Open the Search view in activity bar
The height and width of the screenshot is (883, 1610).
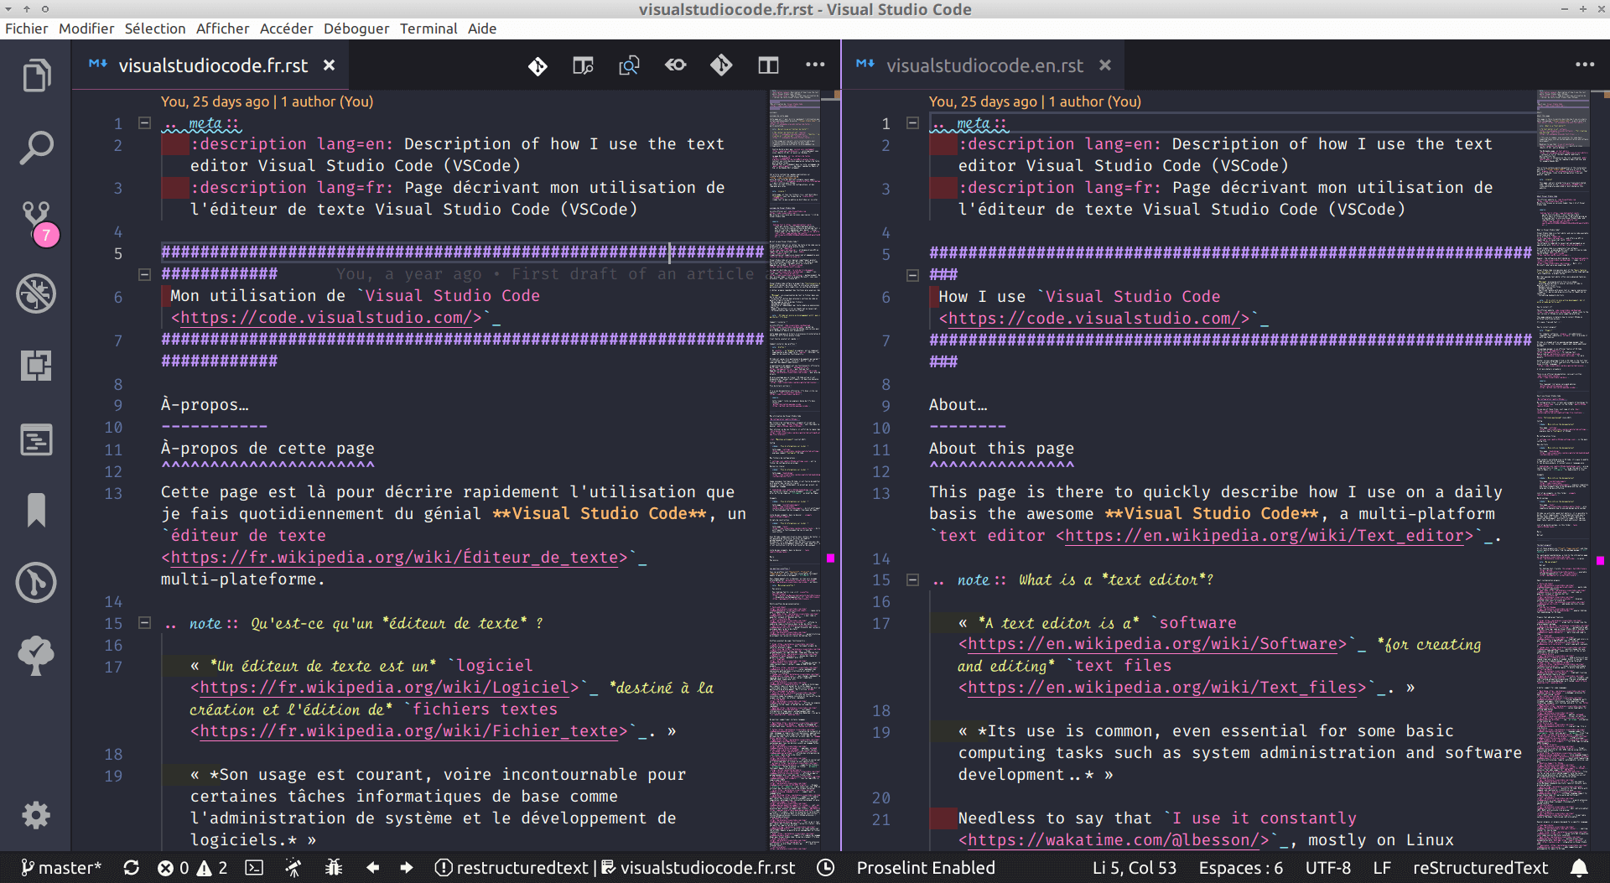click(36, 148)
